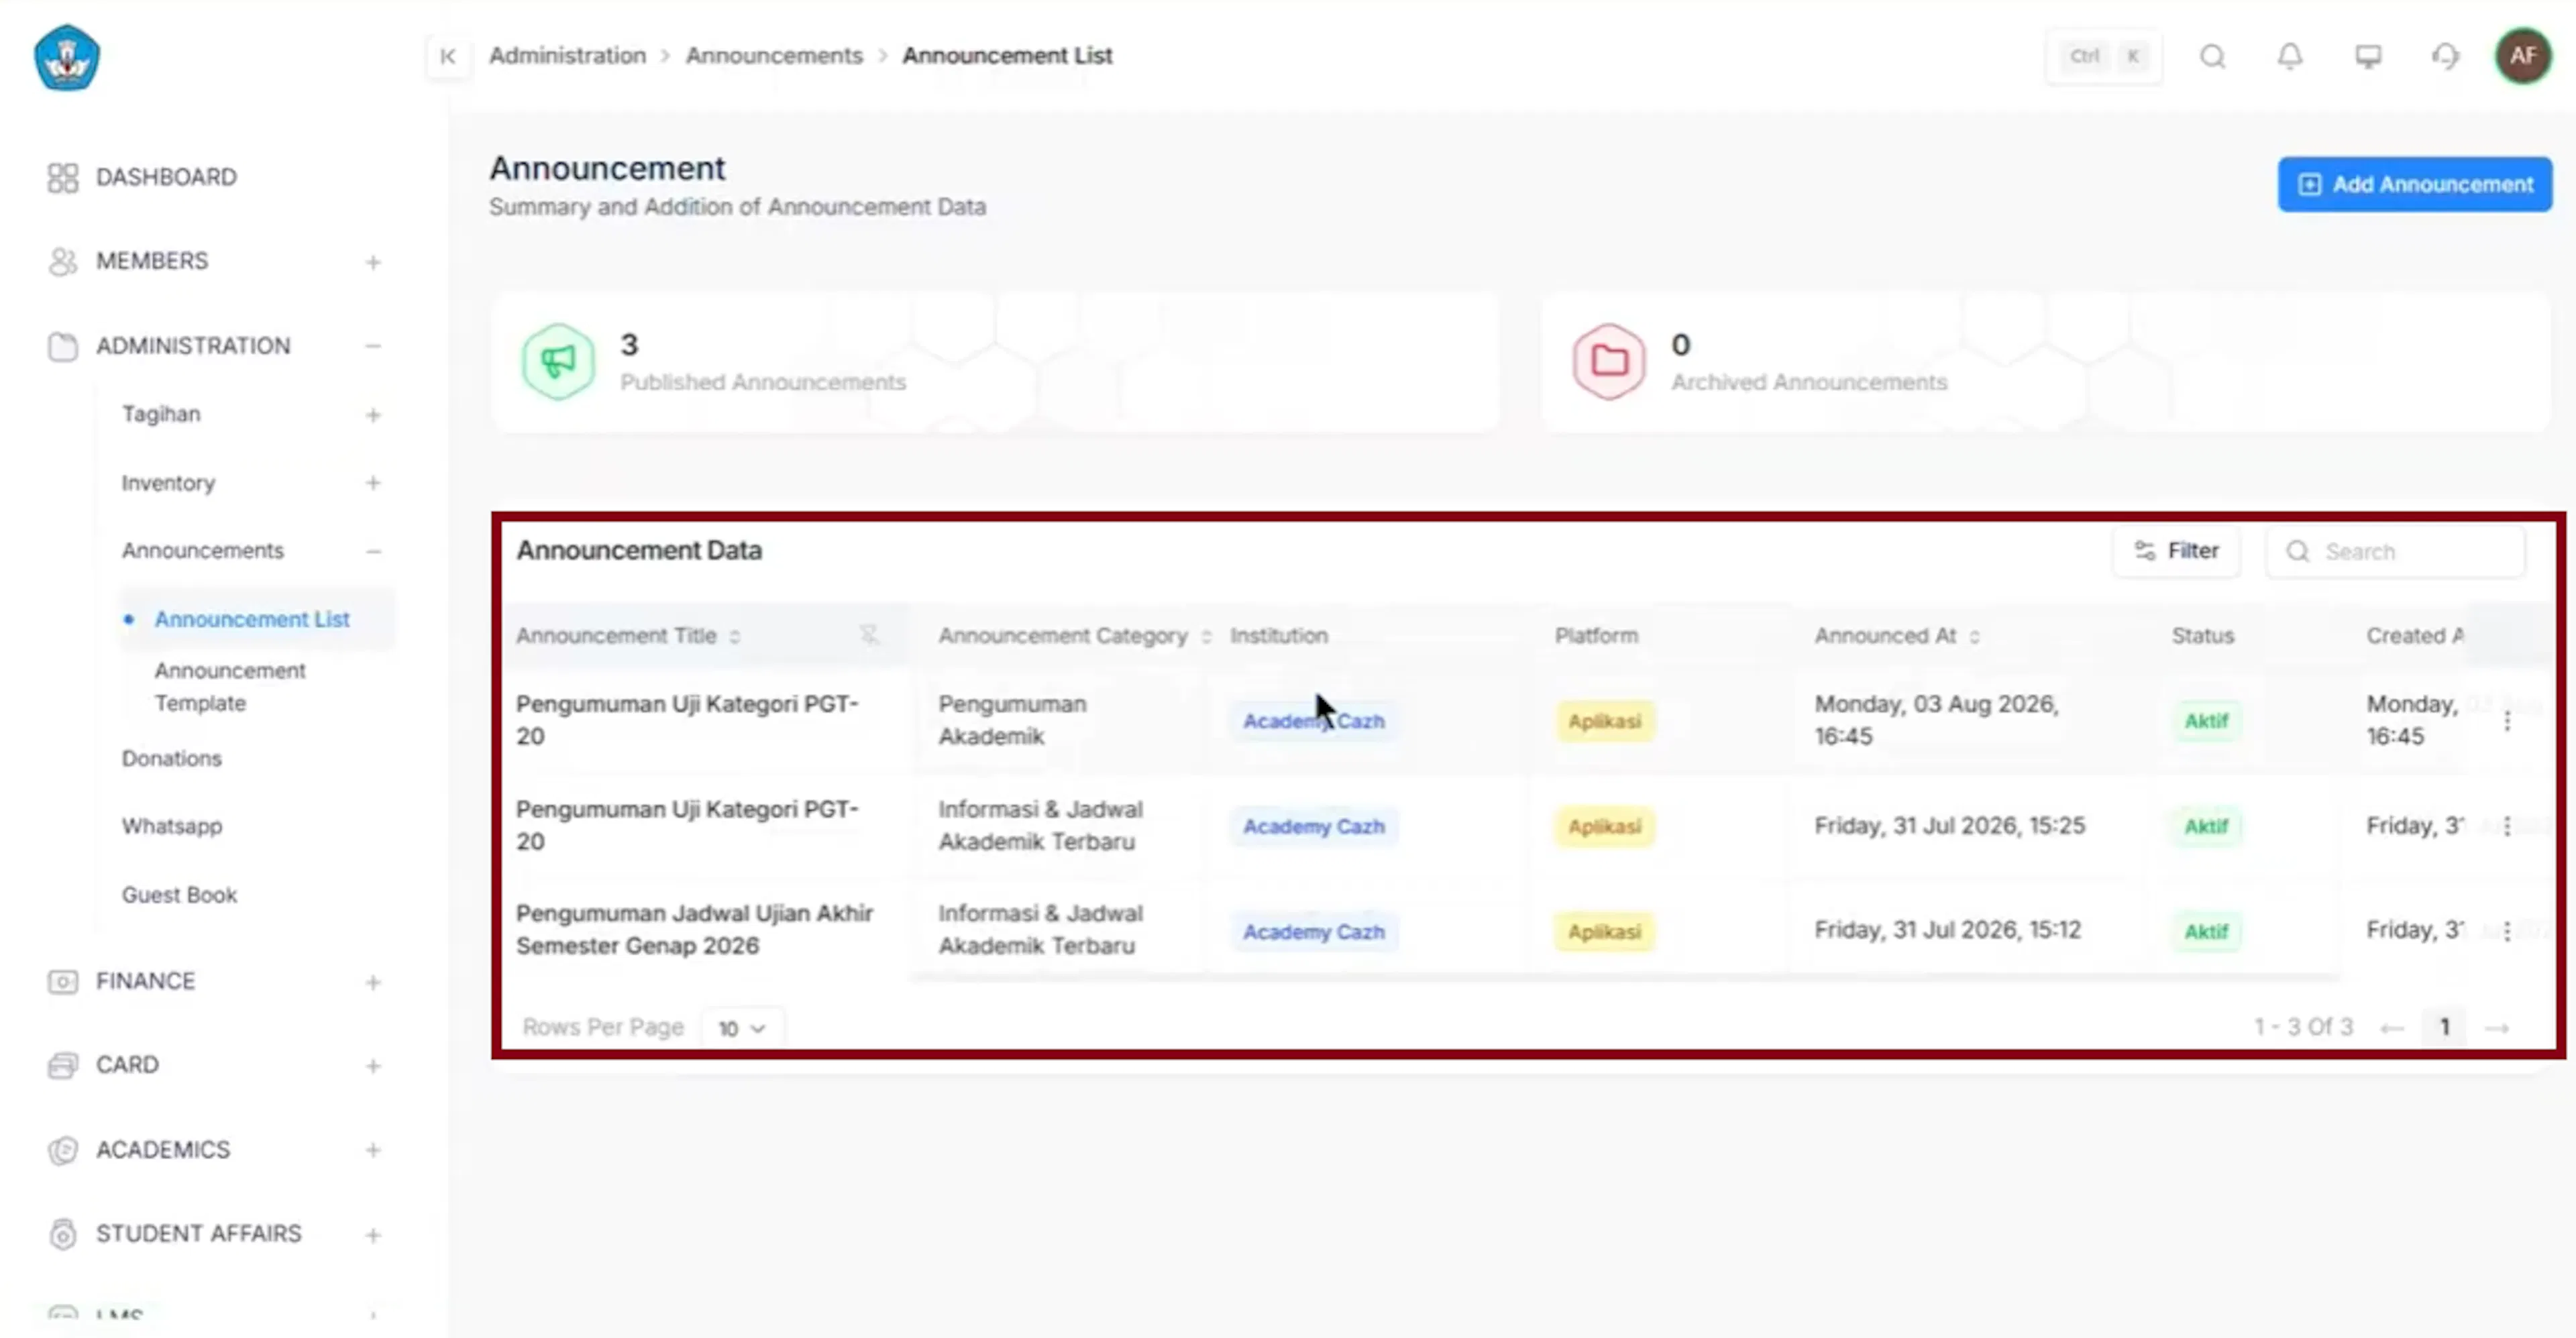Open the headset support icon
The image size is (2576, 1338).
pos(2445,56)
